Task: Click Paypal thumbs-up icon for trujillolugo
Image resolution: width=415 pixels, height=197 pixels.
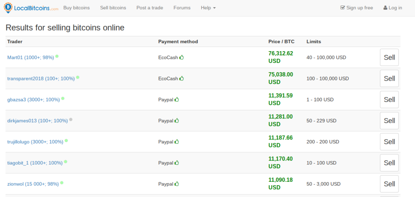Action: pyautogui.click(x=177, y=142)
